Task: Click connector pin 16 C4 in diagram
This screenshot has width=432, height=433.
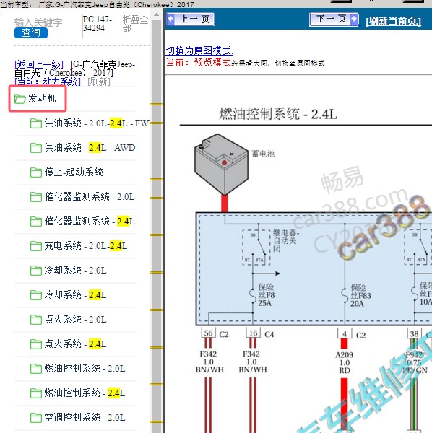Action: pos(253,333)
